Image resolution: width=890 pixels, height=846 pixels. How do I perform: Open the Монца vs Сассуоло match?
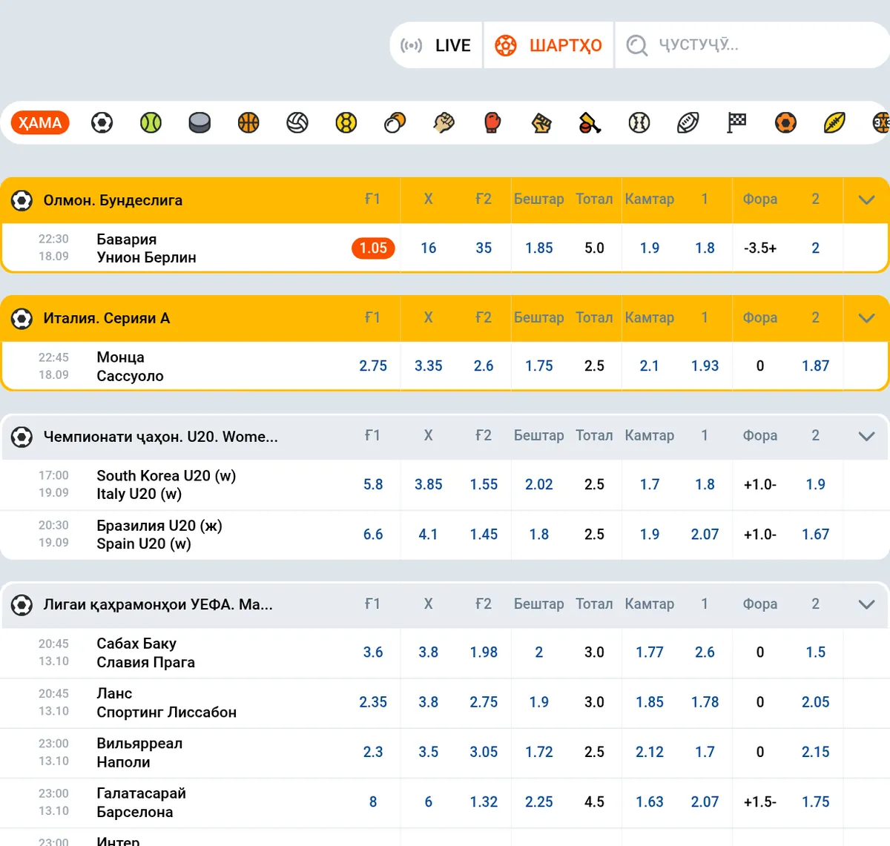pyautogui.click(x=130, y=366)
